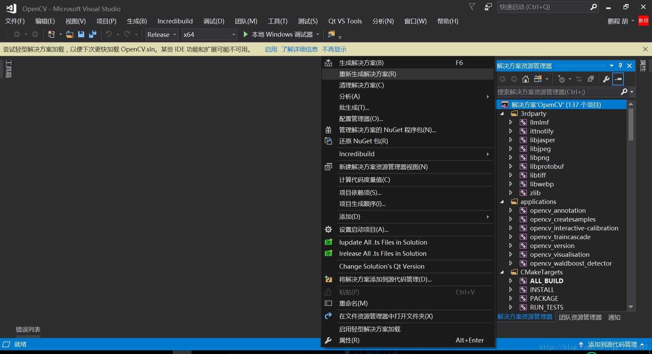The height and width of the screenshot is (354, 652).
Task: Click the Save All toolbar icon
Action: point(92,34)
